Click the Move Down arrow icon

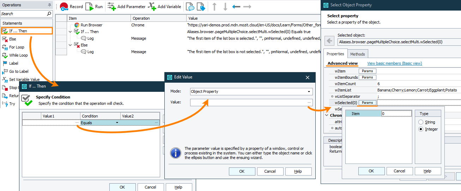coord(225,7)
